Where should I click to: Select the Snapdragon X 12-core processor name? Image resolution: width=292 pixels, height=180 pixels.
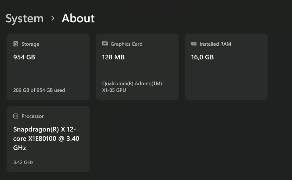coord(46,139)
